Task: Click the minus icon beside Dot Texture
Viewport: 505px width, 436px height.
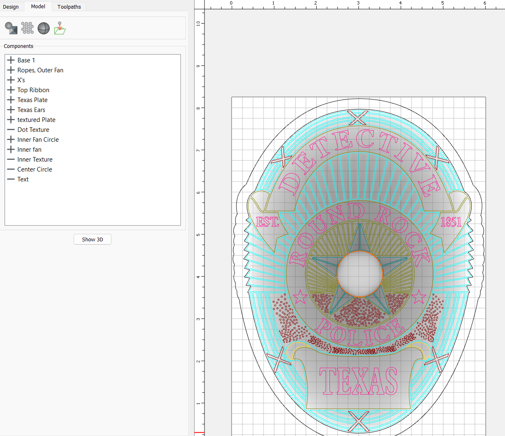Action: (11, 130)
